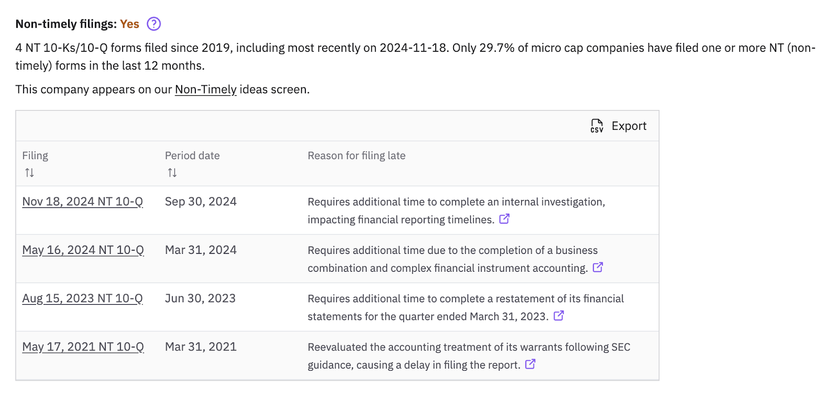Click the Period date column header
The image size is (838, 400).
click(192, 155)
